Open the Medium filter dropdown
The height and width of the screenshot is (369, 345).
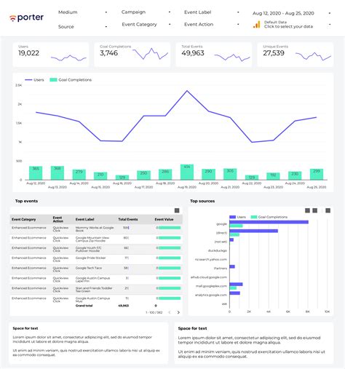82,12
